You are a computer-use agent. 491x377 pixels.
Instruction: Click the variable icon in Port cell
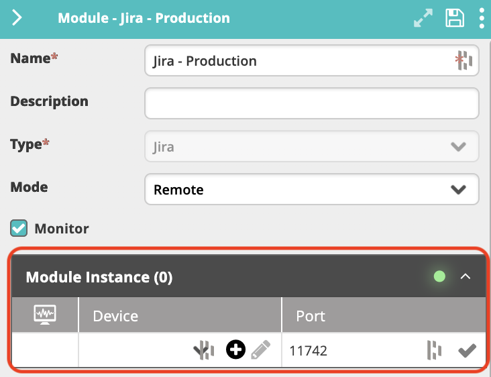pos(435,350)
